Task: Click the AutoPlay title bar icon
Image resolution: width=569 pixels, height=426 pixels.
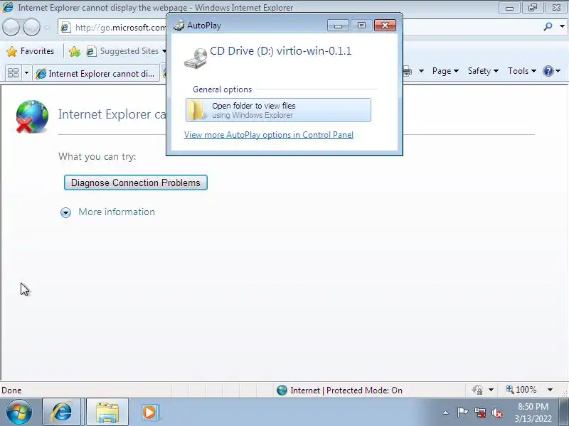Action: pyautogui.click(x=179, y=26)
